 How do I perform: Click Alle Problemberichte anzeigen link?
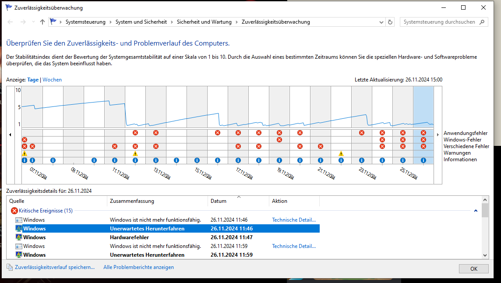(139, 267)
